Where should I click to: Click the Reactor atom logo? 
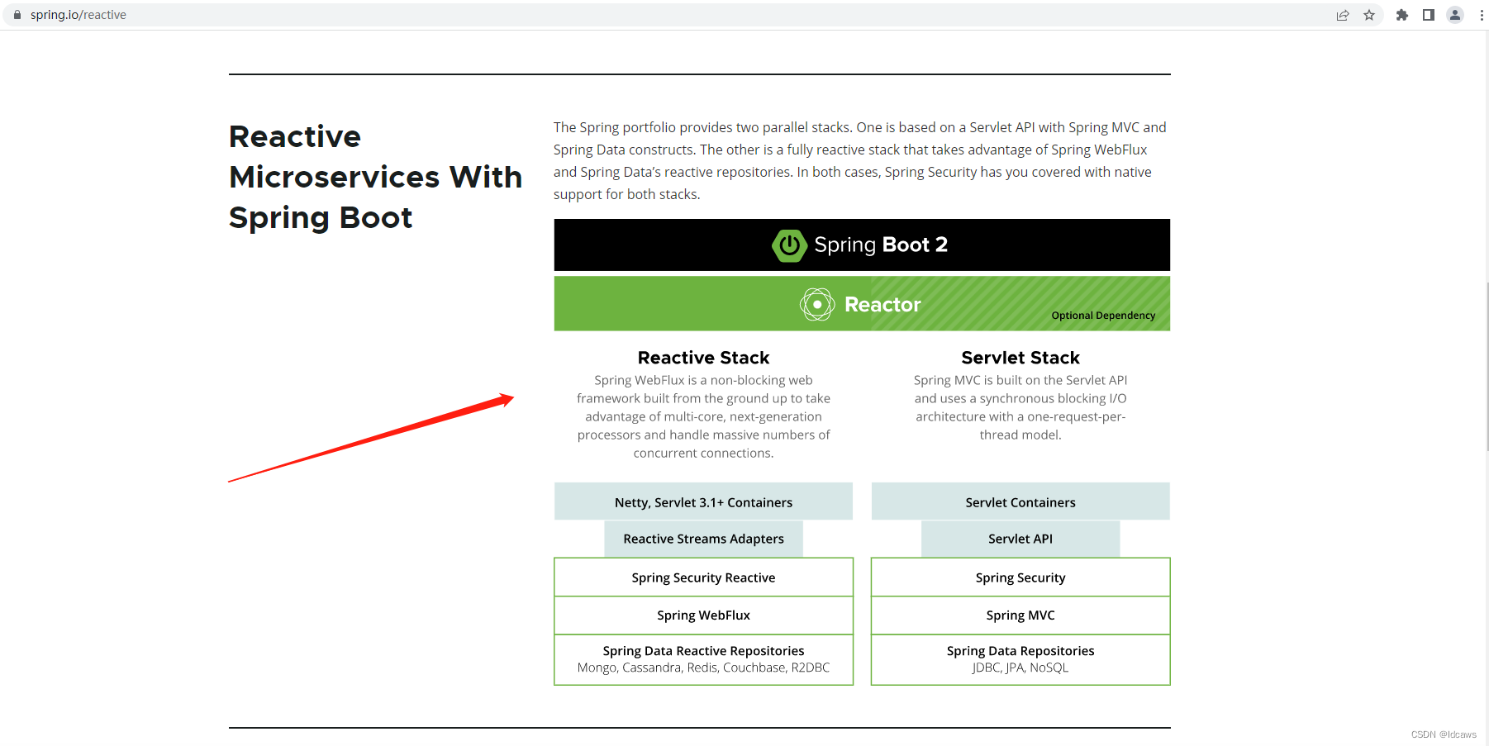click(x=817, y=305)
